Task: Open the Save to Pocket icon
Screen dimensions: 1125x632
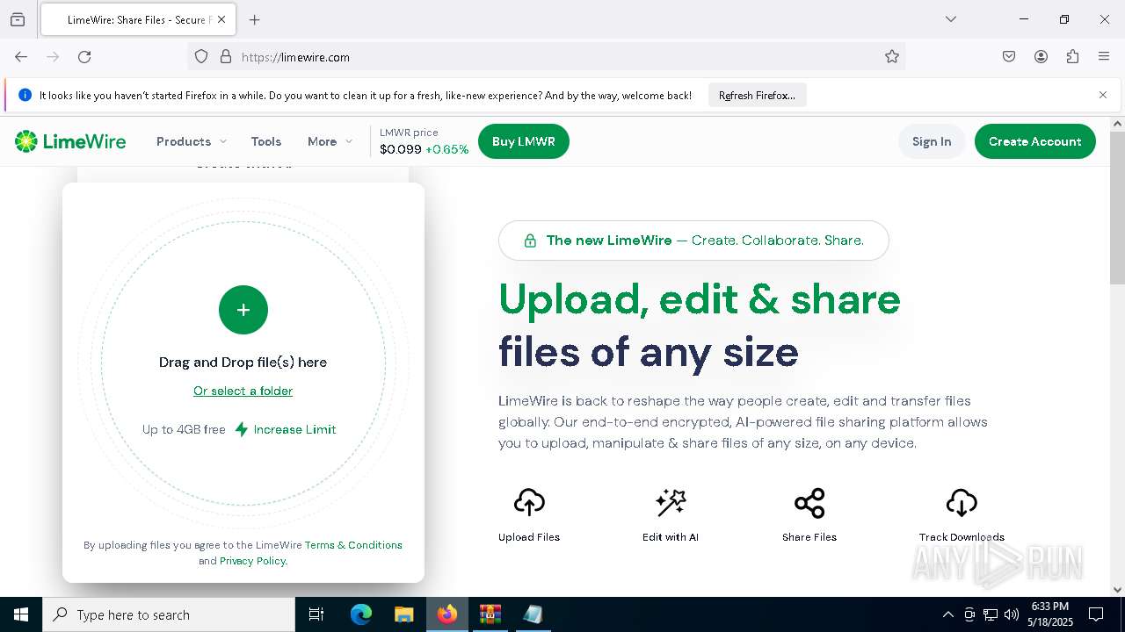Action: (x=1009, y=57)
